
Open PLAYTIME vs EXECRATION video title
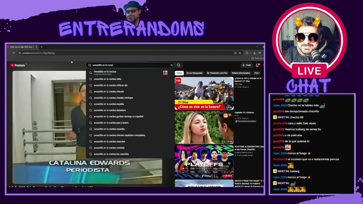pos(249,148)
